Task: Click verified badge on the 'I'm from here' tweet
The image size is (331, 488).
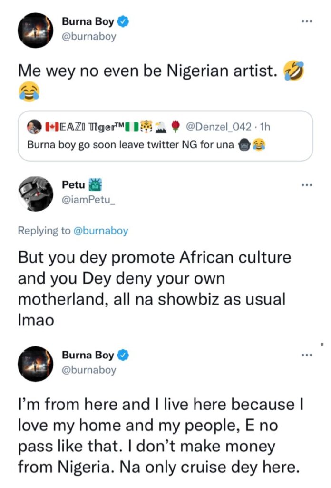Action: [123, 355]
